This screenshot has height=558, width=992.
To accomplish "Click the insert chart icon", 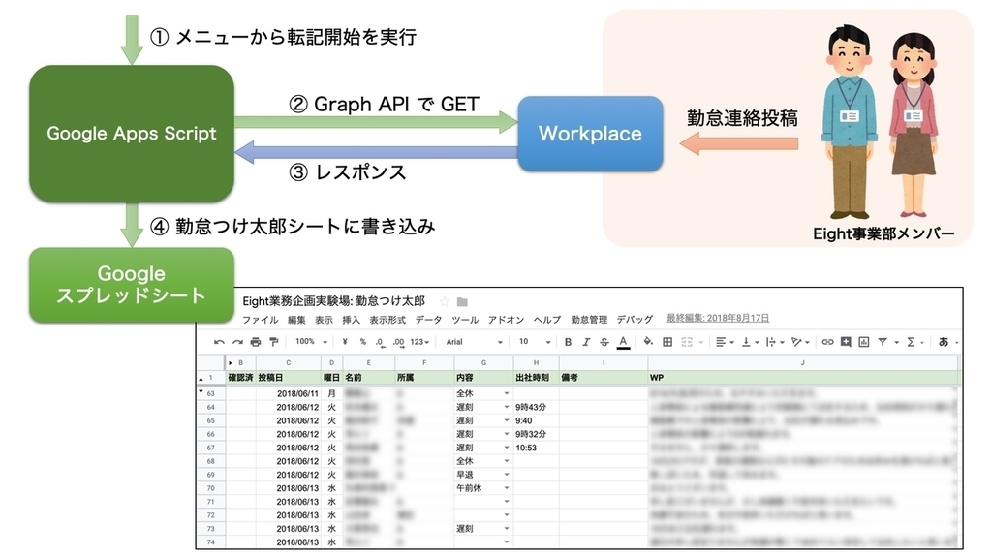I will [x=863, y=342].
